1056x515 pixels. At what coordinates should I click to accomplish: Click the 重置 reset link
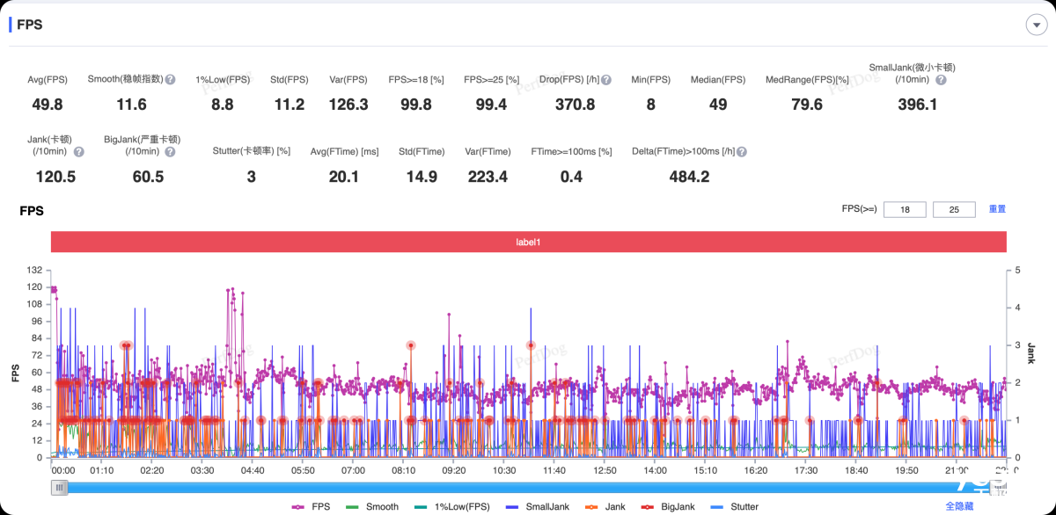(997, 209)
